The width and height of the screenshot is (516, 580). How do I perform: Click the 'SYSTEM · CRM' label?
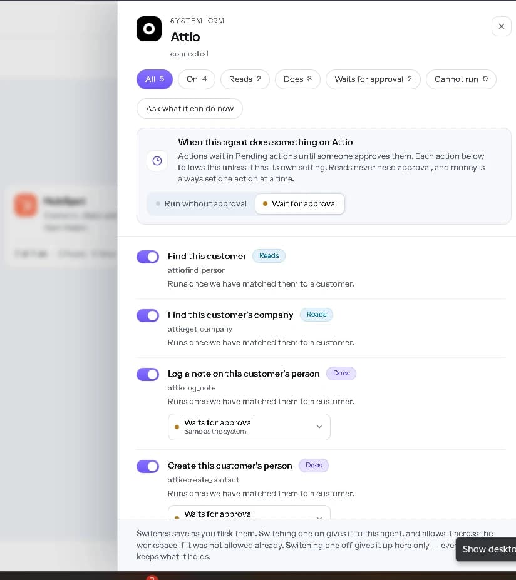tap(197, 21)
